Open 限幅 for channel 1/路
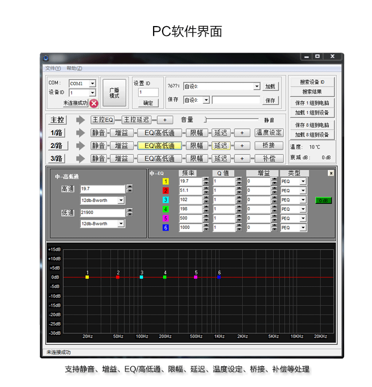This screenshot has height=387, width=372. point(197,133)
